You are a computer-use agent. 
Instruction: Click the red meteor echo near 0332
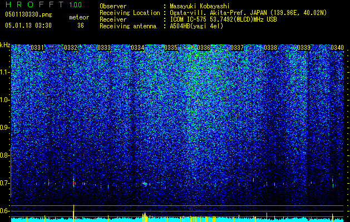(73, 183)
